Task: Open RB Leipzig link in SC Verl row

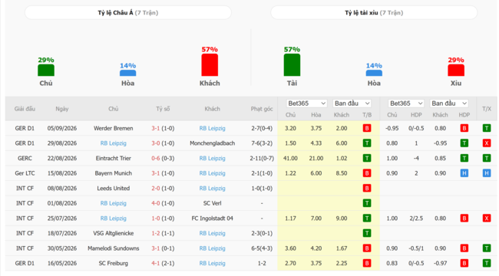Action: pos(114,203)
